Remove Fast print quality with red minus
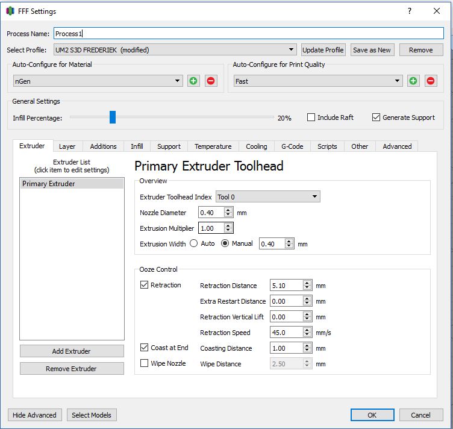Screen dimensions: 453x429 [x=431, y=81]
